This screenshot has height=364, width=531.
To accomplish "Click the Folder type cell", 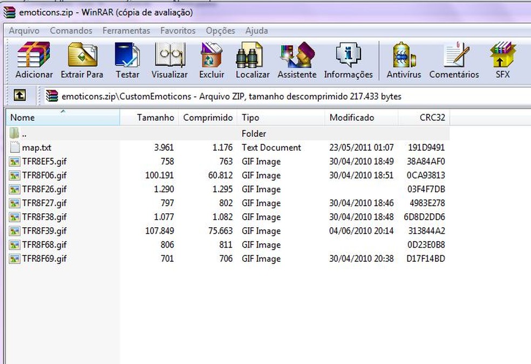I will click(254, 134).
